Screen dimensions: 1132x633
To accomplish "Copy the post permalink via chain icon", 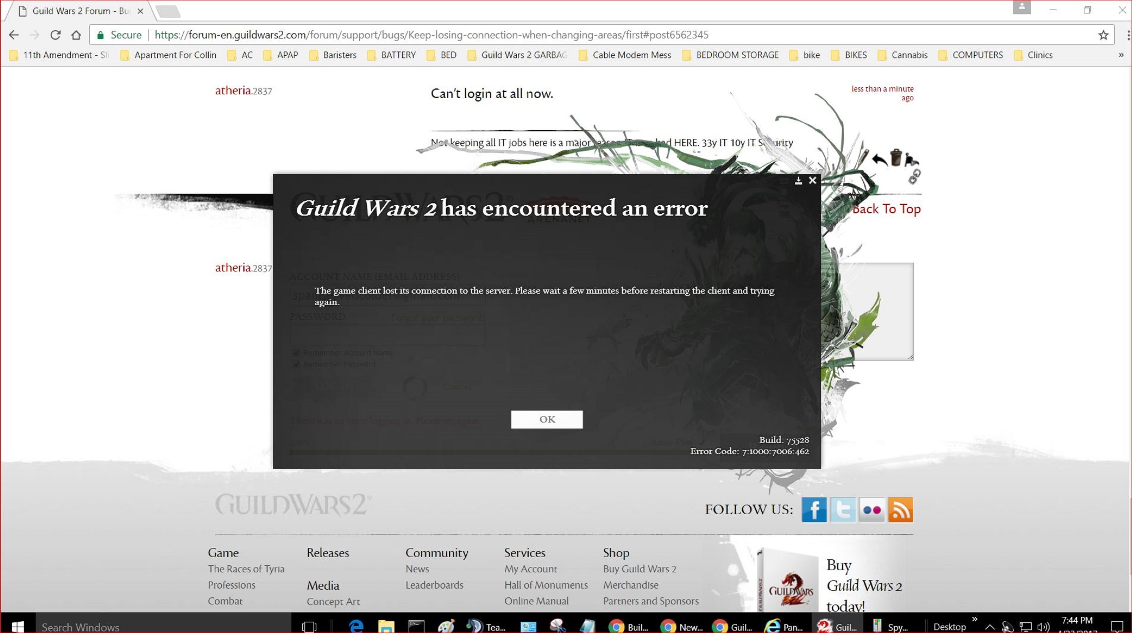I will click(914, 177).
